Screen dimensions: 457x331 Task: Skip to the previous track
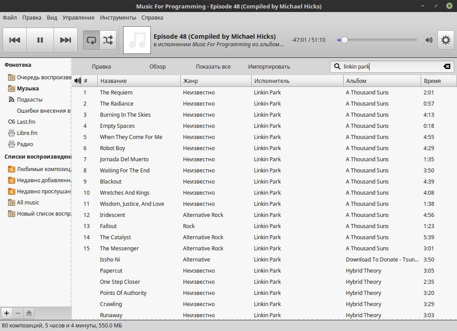[15, 40]
